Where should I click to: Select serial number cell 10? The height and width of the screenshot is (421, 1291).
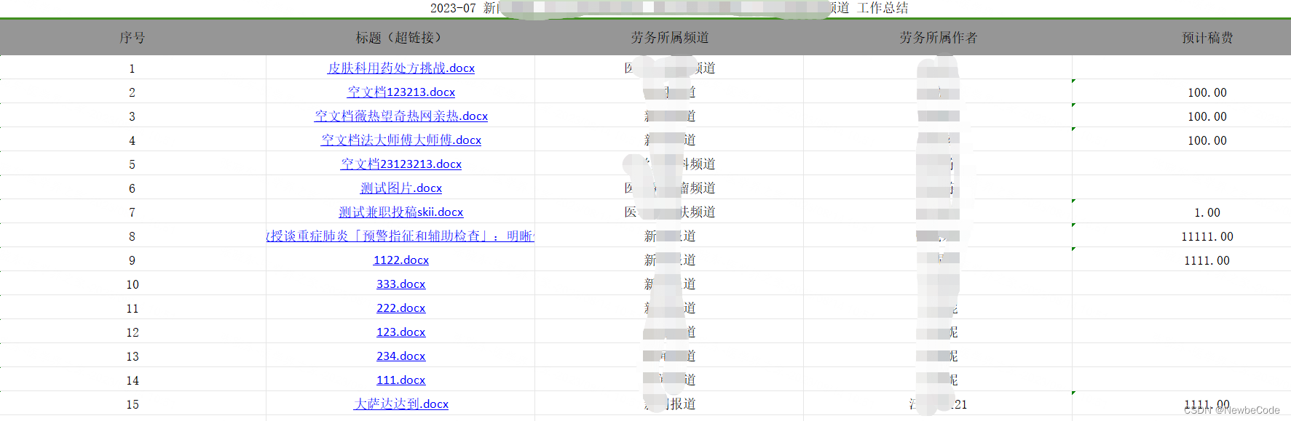133,284
